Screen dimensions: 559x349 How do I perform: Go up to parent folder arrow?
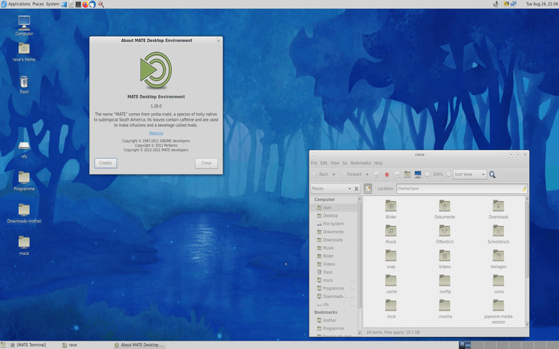pos(377,174)
